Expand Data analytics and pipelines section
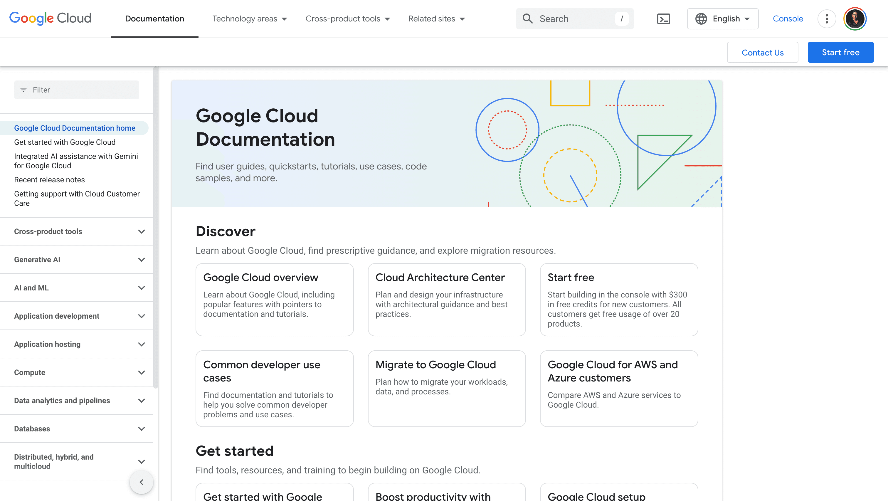This screenshot has height=501, width=888. pos(77,401)
